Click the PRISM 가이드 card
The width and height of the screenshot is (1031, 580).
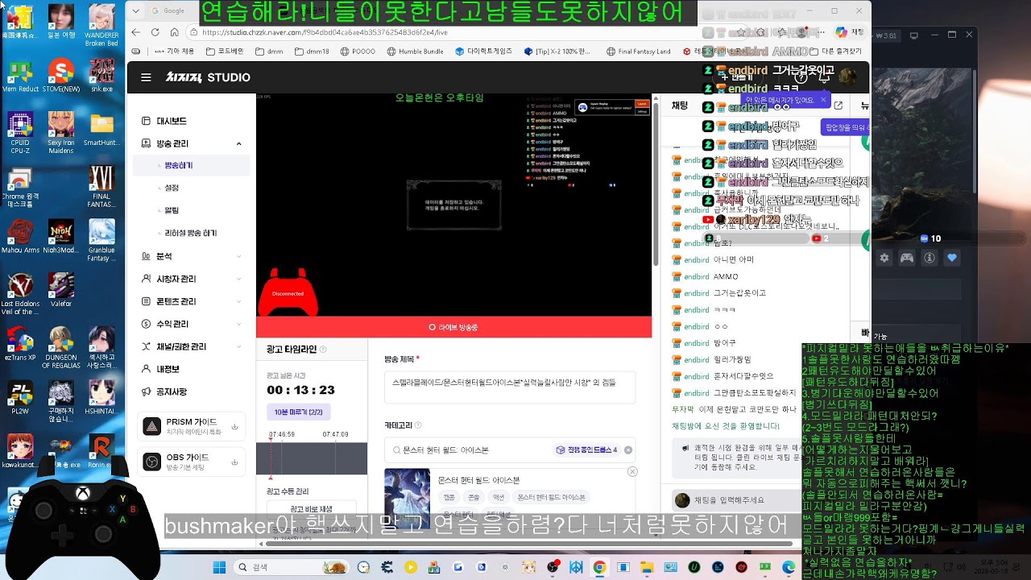point(192,426)
